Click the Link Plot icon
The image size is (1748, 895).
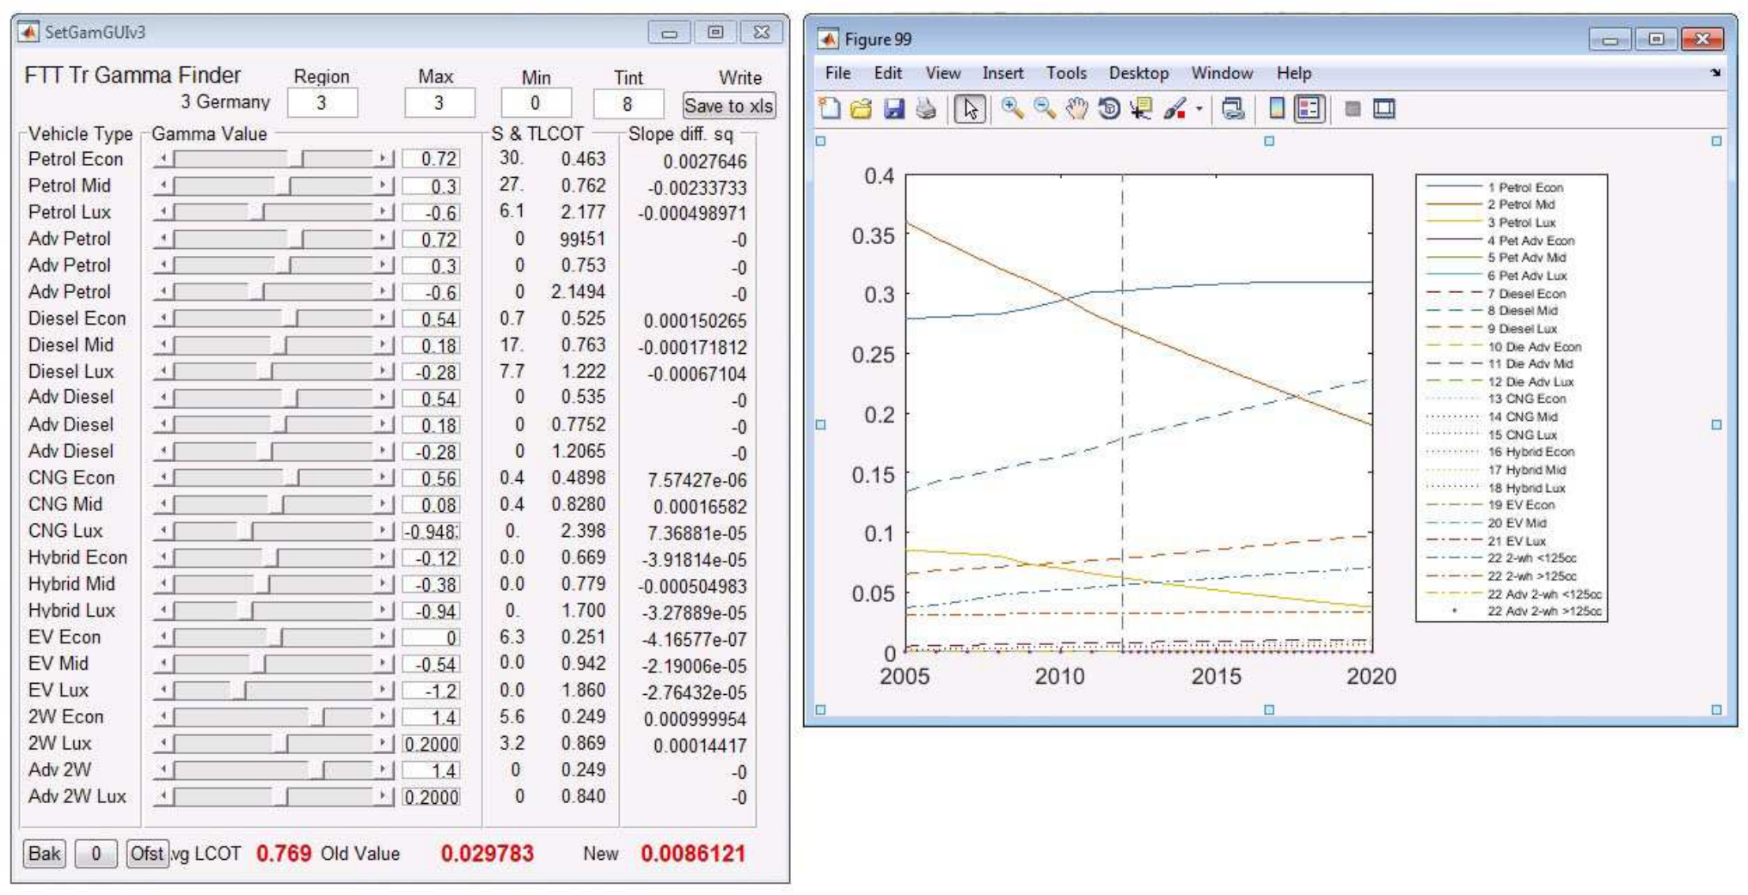click(x=1233, y=108)
